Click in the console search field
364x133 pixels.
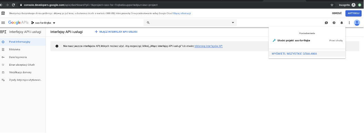point(190,23)
